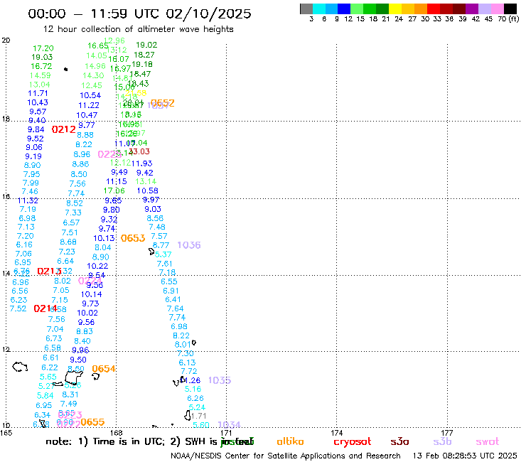Click the yellow legend color swatch

coord(394,9)
